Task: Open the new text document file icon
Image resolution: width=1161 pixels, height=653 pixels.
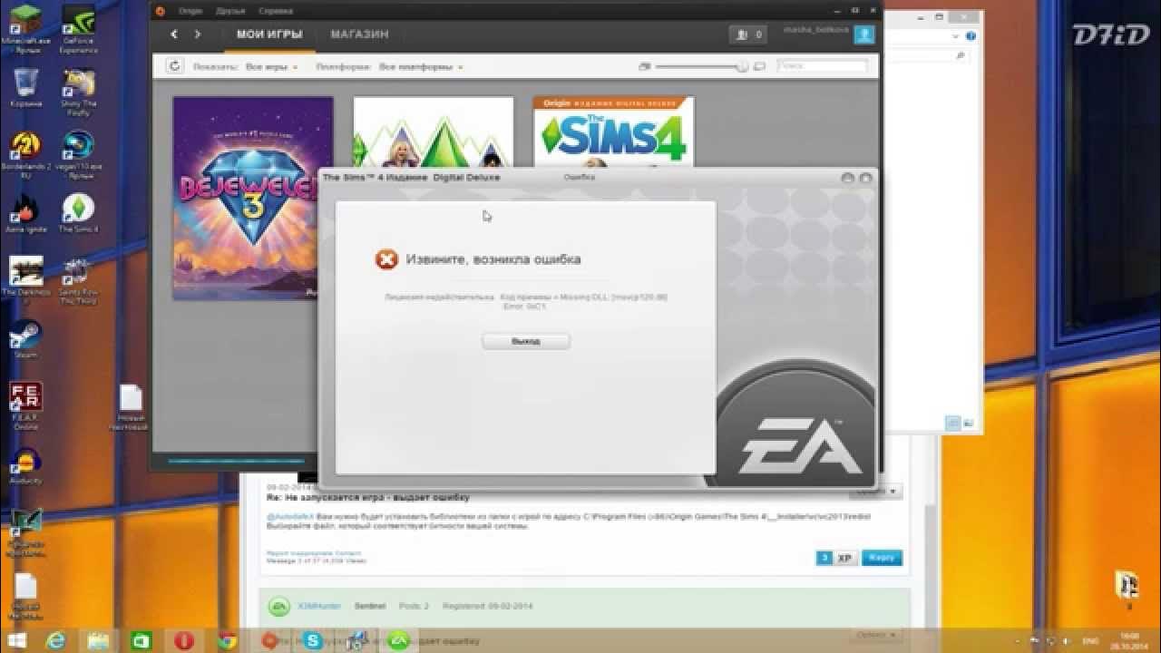Action: pyautogui.click(x=131, y=408)
